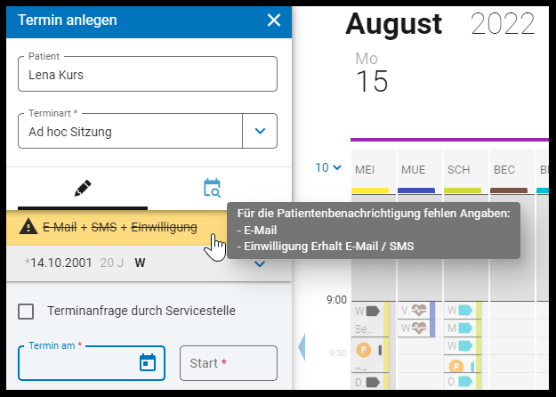The height and width of the screenshot is (397, 556).
Task: Click the blue left navigation arrow
Action: point(302,347)
